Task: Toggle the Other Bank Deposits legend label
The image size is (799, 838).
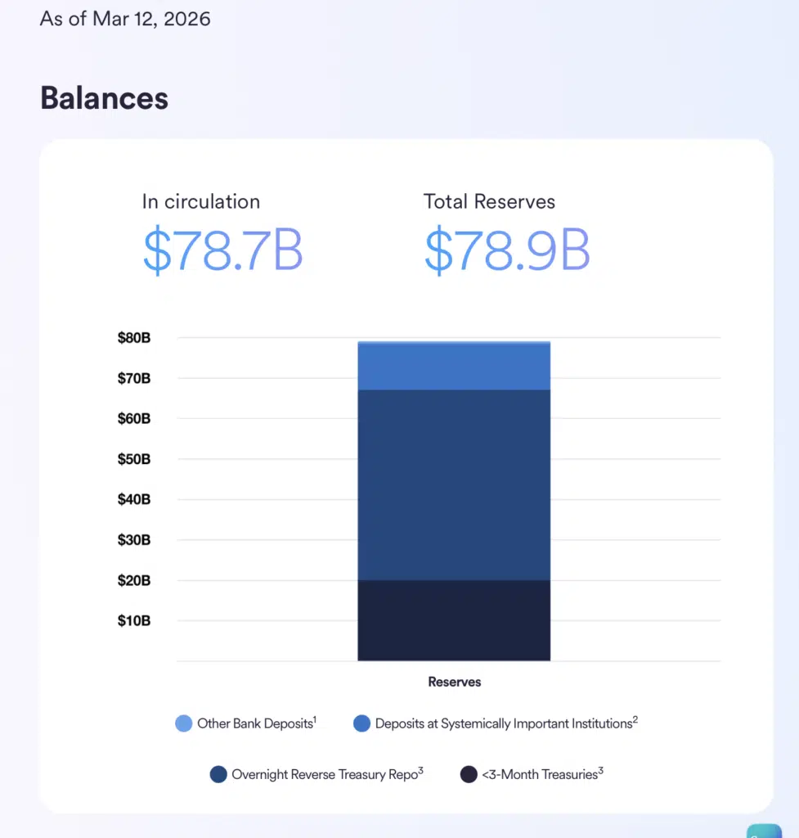Action: (256, 723)
